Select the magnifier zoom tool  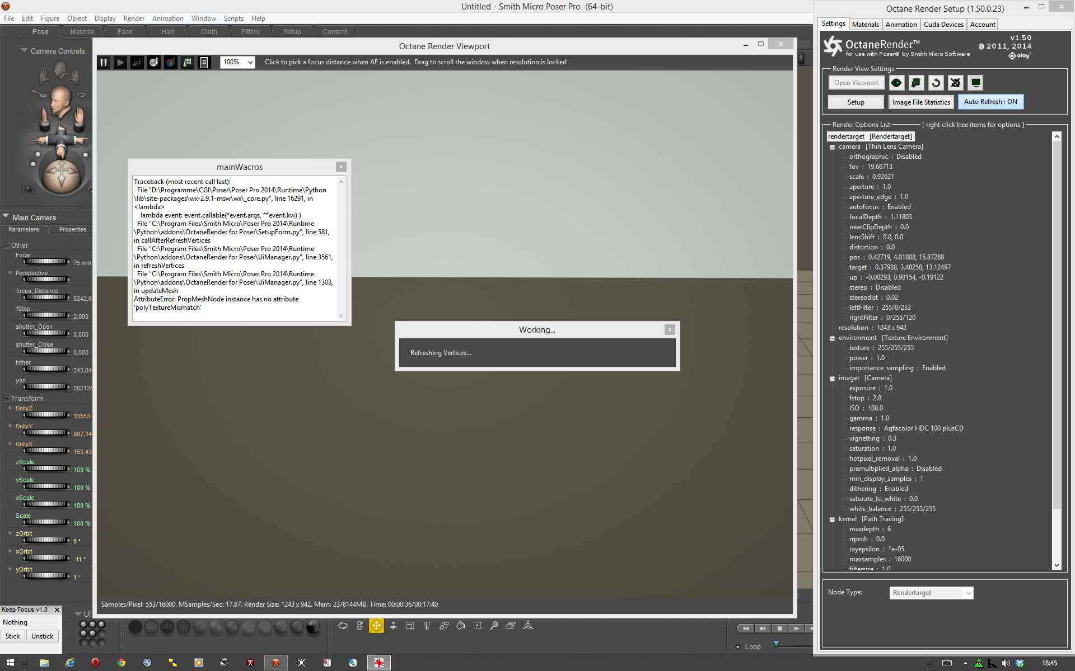click(x=494, y=626)
